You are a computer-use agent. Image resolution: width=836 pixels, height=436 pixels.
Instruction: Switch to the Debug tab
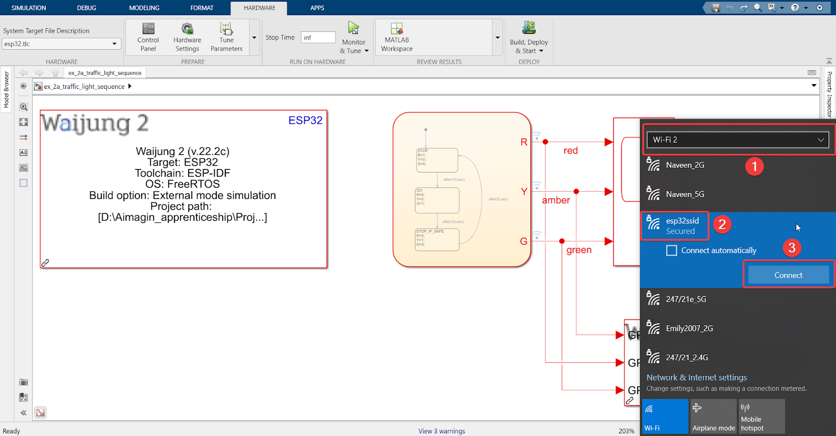click(x=86, y=8)
